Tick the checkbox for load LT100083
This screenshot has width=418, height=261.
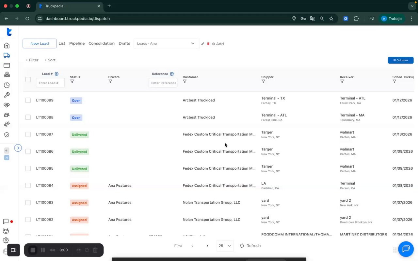[28, 203]
